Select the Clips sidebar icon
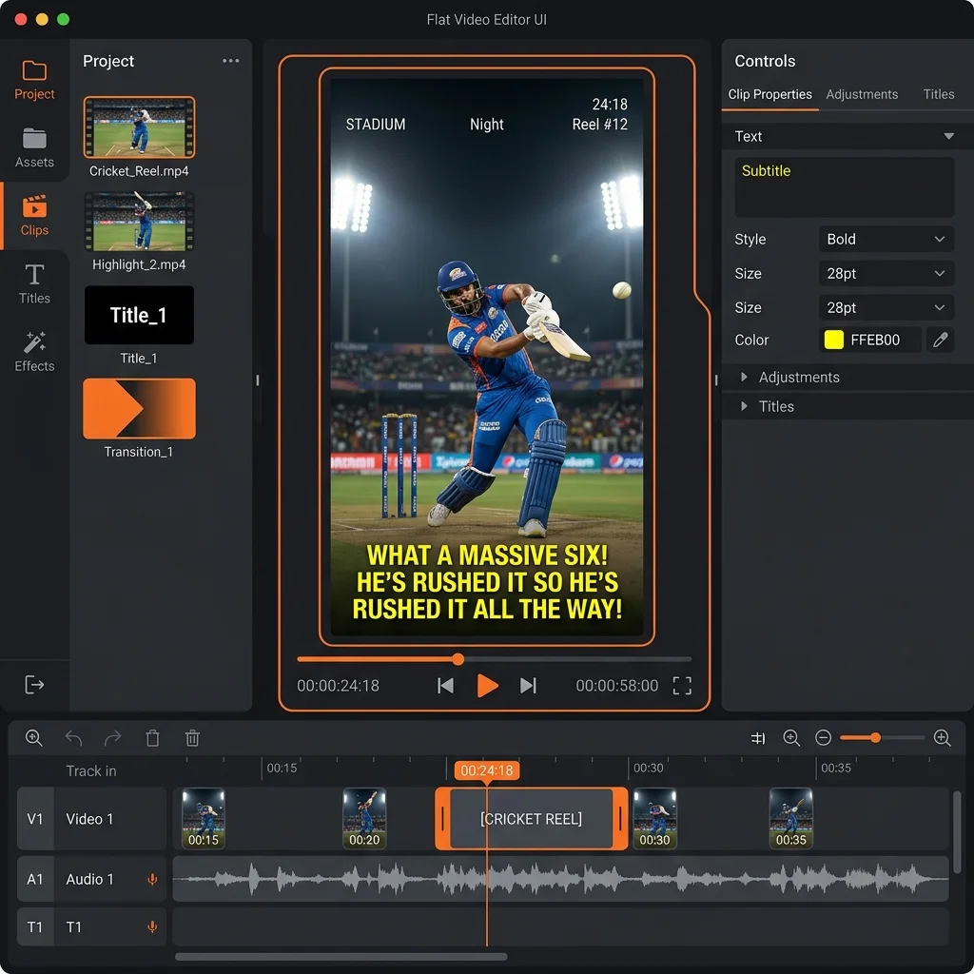Viewport: 974px width, 974px height. (x=34, y=216)
